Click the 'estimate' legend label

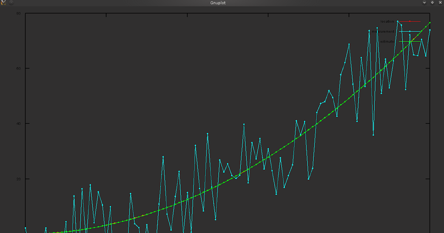387,41
